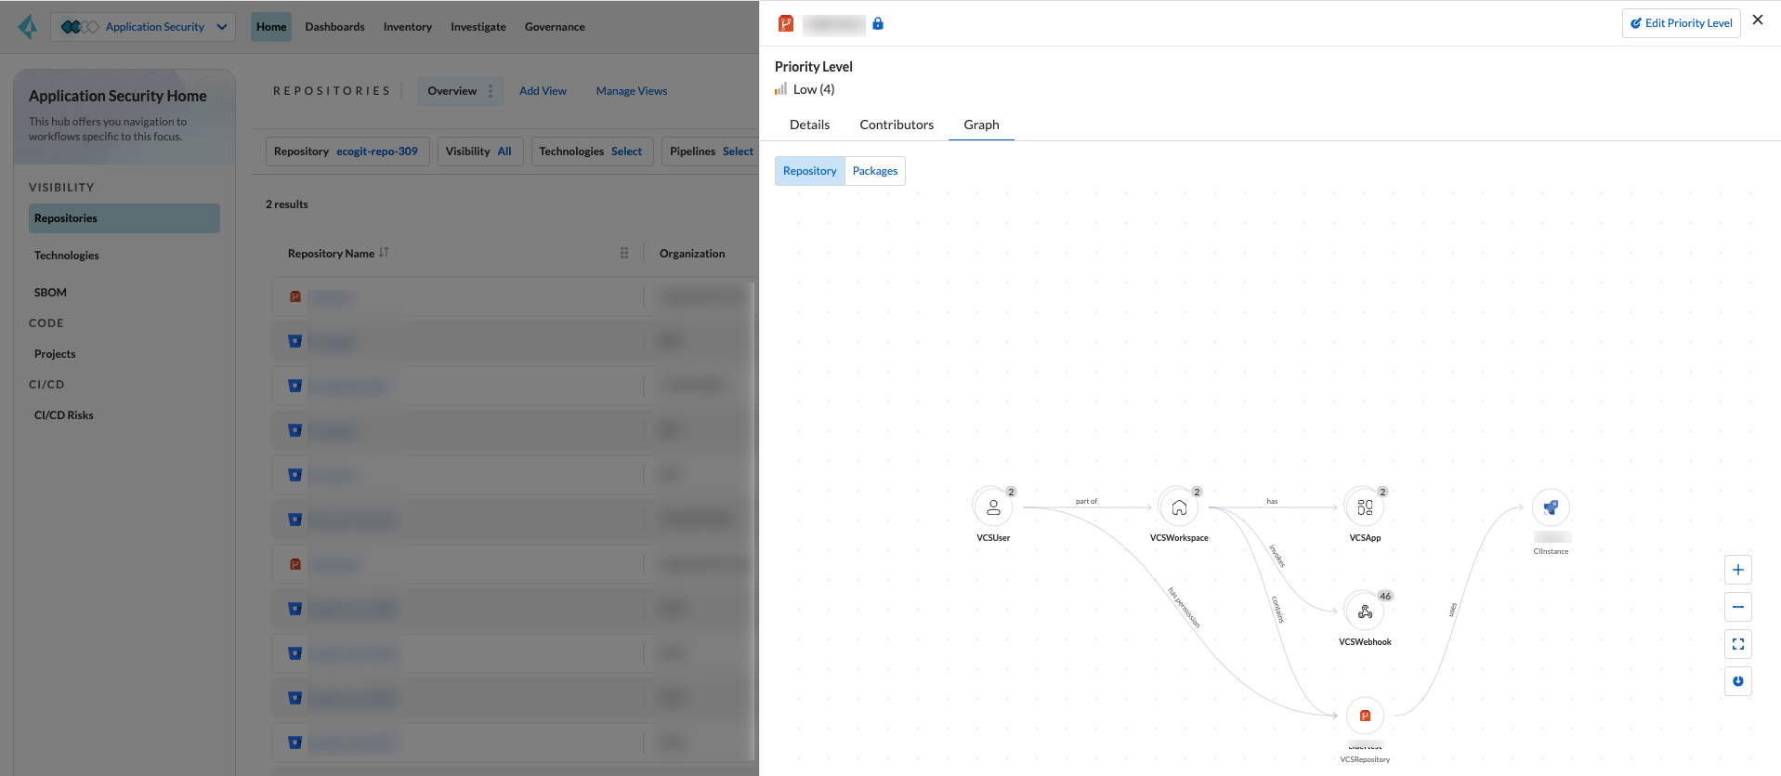The height and width of the screenshot is (776, 1781).
Task: Select the Overview view tab
Action: coord(452,91)
